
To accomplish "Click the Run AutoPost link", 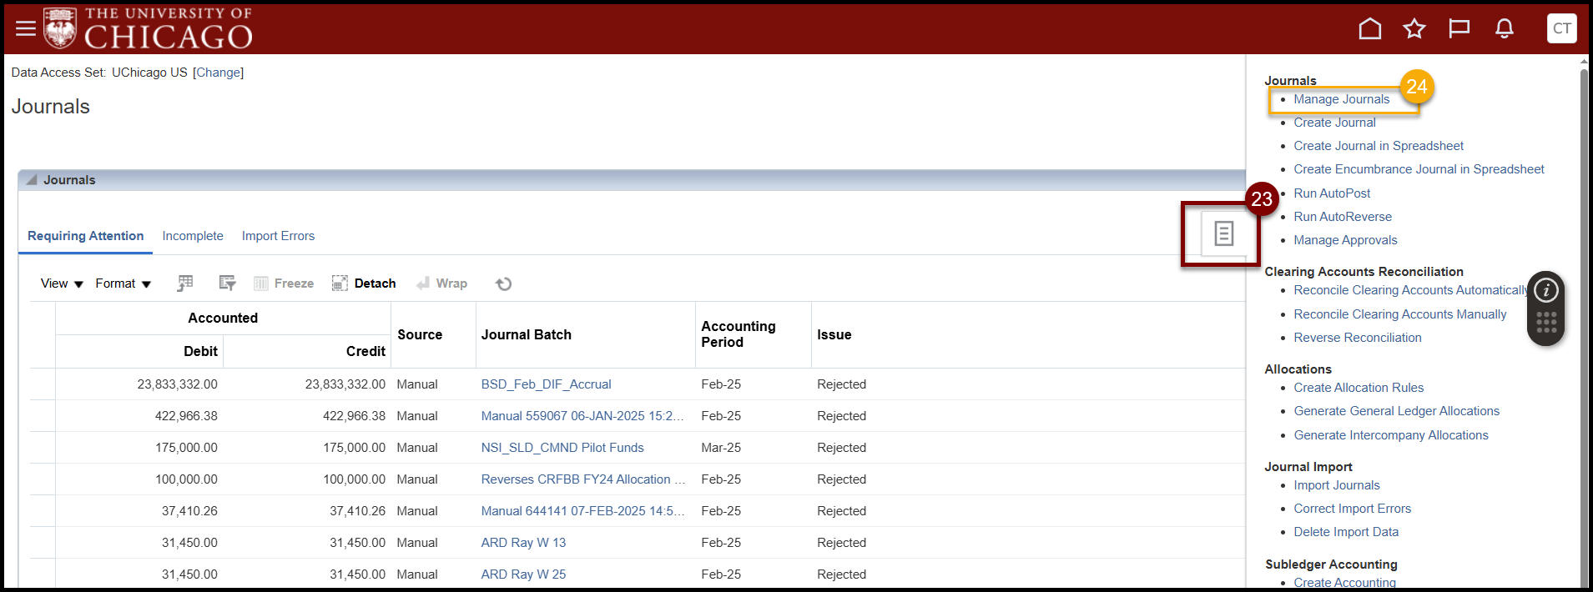I will pos(1332,193).
